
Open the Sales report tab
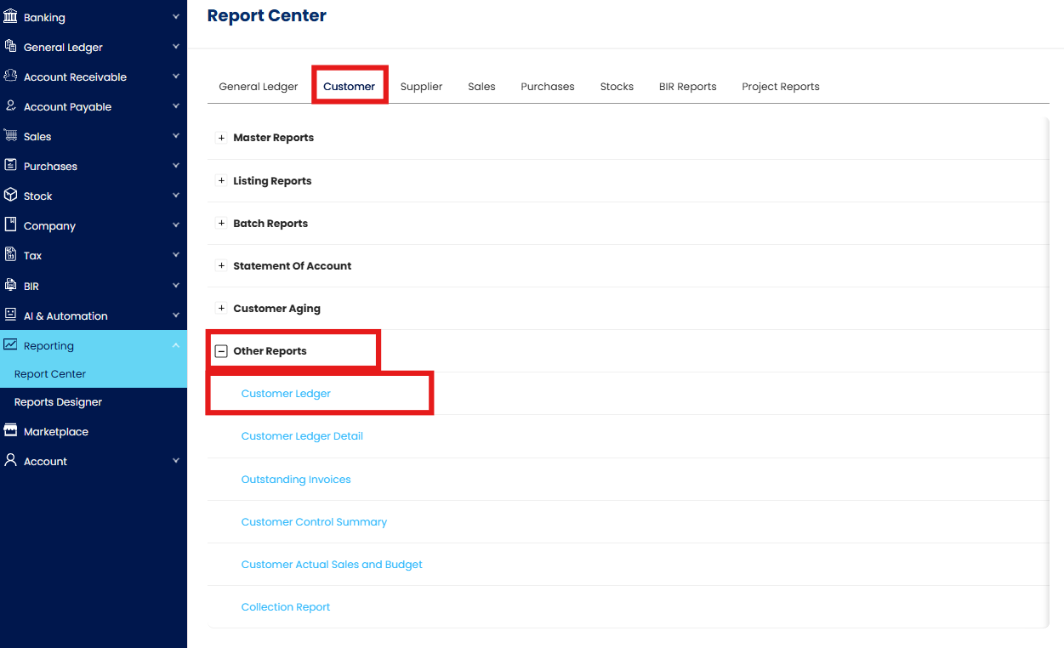click(481, 87)
